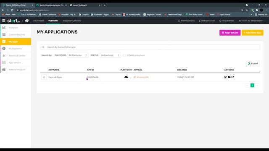The width and height of the screenshot is (269, 151).
Task: Open the All Platforms dropdown
Action: [78, 55]
